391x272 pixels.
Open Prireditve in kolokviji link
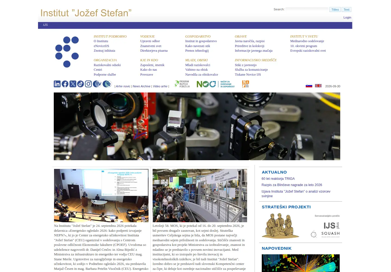pos(250,46)
